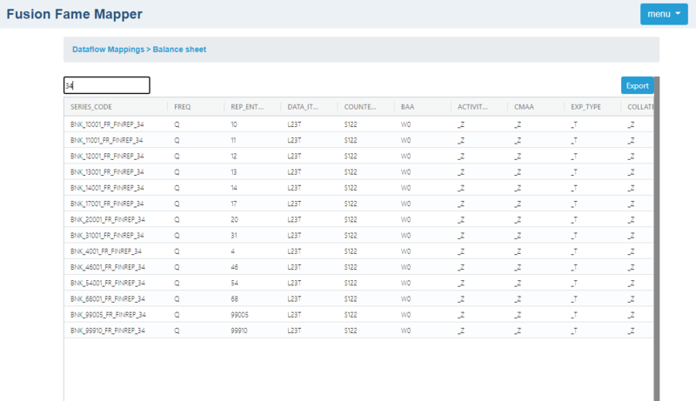The height and width of the screenshot is (401, 696).
Task: Click the Dataflow Mappings breadcrumb link
Action: 107,50
